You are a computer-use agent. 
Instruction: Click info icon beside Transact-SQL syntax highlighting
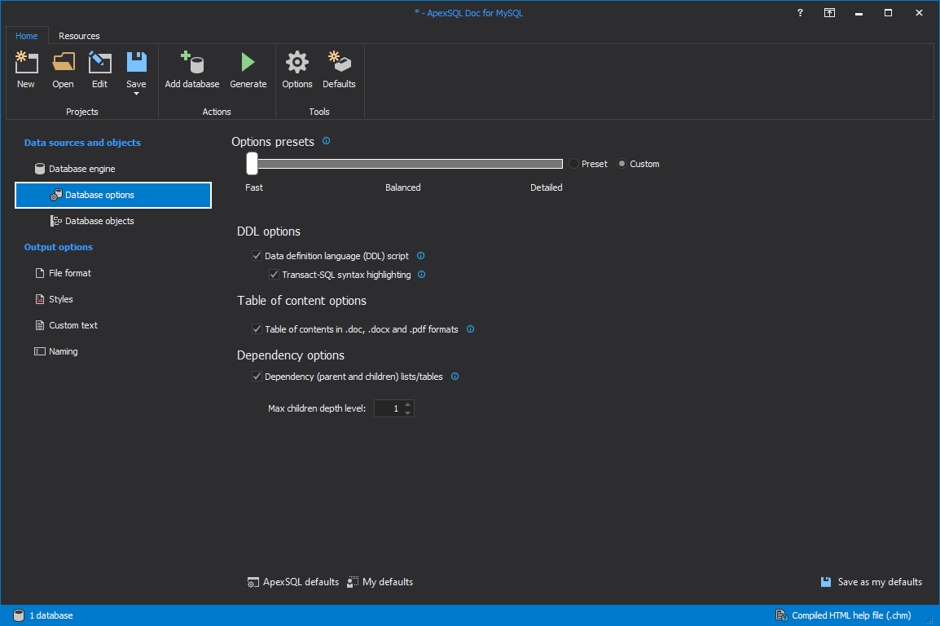[421, 275]
